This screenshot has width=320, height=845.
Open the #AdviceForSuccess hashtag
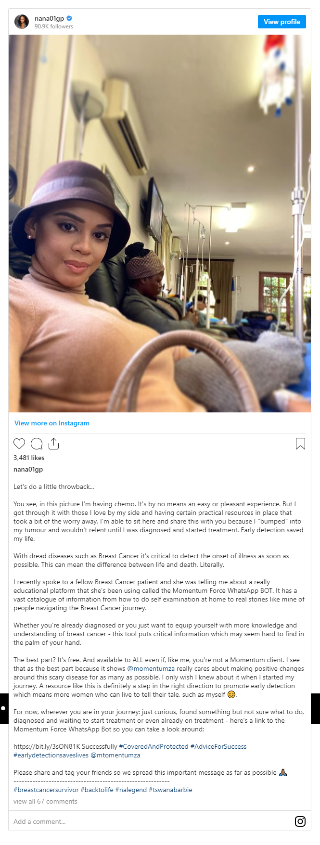coord(218,746)
